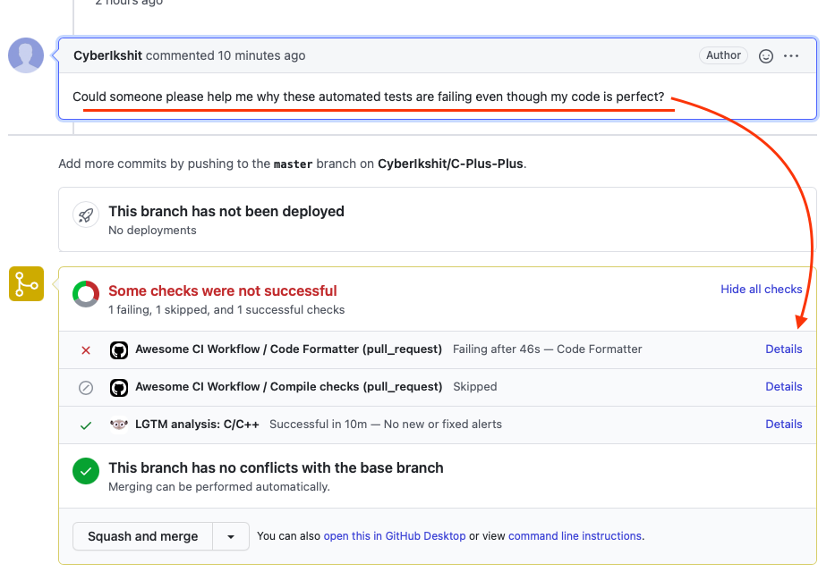Click 'This branch has not been deployed'
Viewport: 835px width, 572px height.
pos(226,212)
